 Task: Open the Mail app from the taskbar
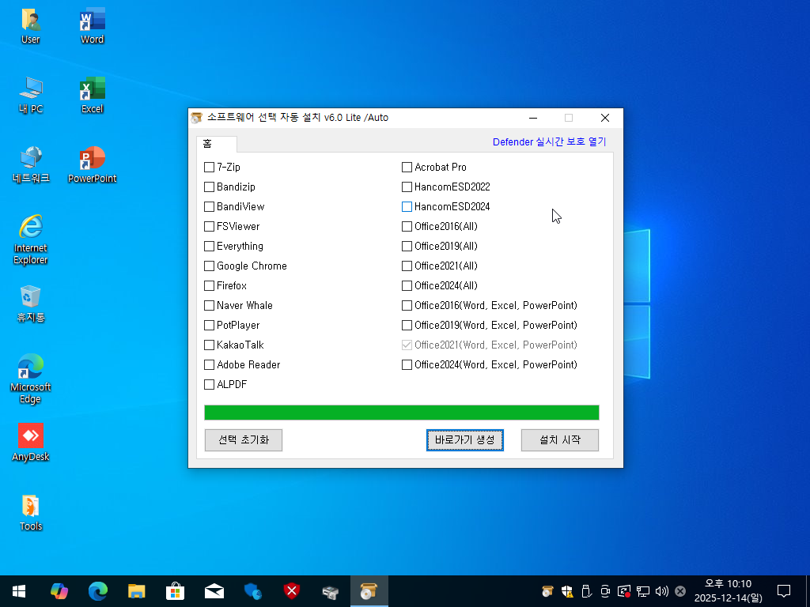point(214,591)
